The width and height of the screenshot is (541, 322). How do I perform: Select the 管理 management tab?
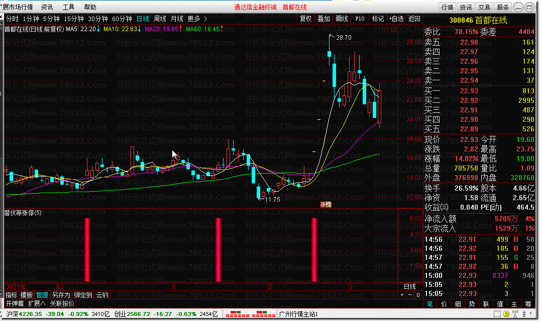point(42,295)
